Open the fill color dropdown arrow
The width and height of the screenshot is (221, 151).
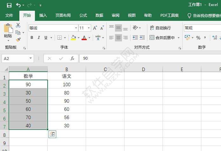(x=78, y=38)
